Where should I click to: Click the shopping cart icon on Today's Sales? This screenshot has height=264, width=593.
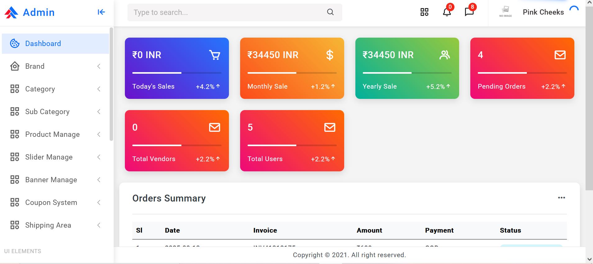pyautogui.click(x=215, y=55)
